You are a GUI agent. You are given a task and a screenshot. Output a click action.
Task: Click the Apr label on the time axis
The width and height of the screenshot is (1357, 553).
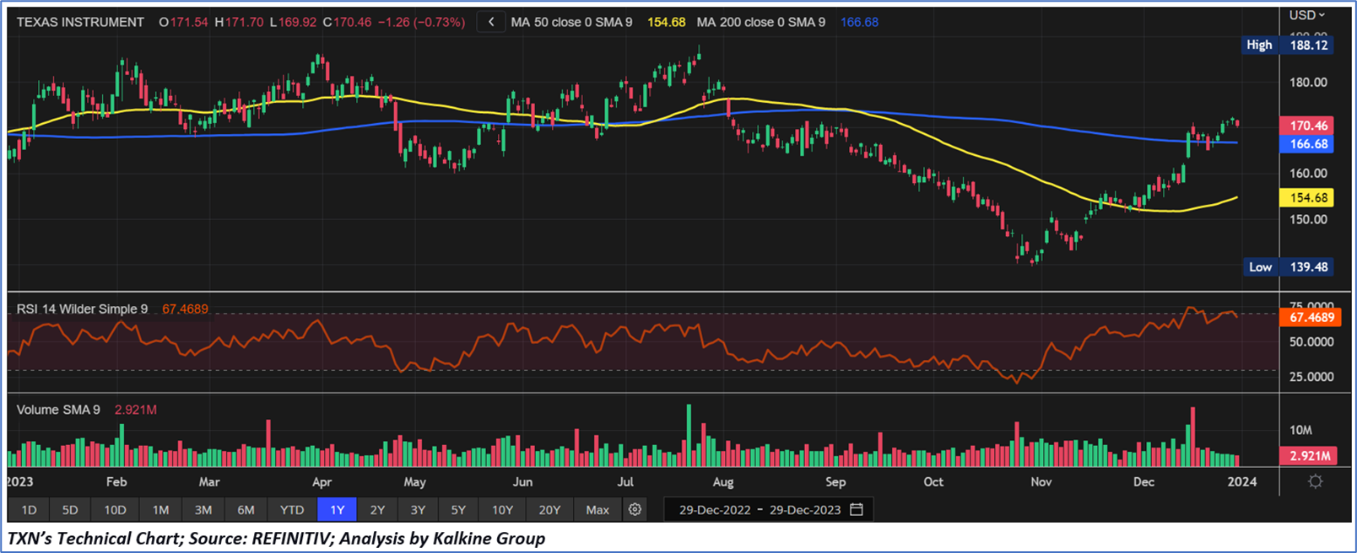[322, 482]
